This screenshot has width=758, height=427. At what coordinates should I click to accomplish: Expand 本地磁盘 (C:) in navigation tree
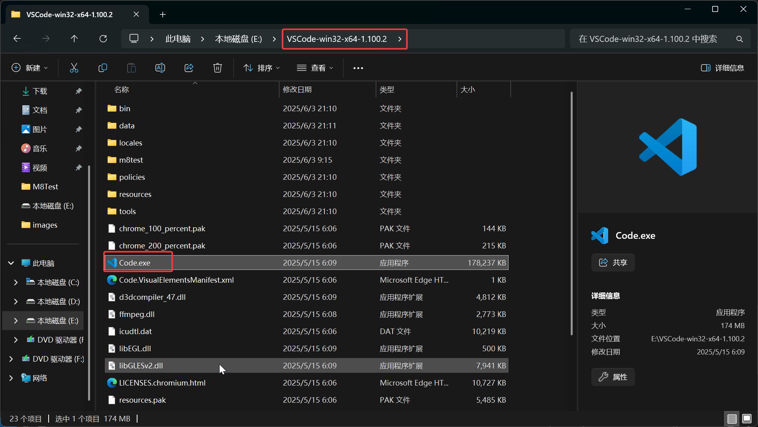(16, 282)
